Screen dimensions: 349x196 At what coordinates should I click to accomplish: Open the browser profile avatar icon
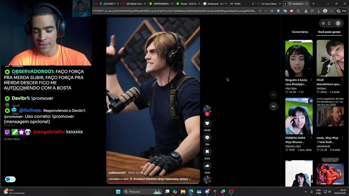pyautogui.click(x=325, y=11)
